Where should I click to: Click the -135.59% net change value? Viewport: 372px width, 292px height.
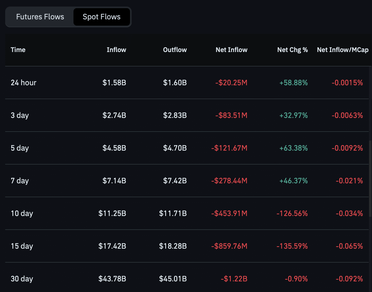point(292,246)
